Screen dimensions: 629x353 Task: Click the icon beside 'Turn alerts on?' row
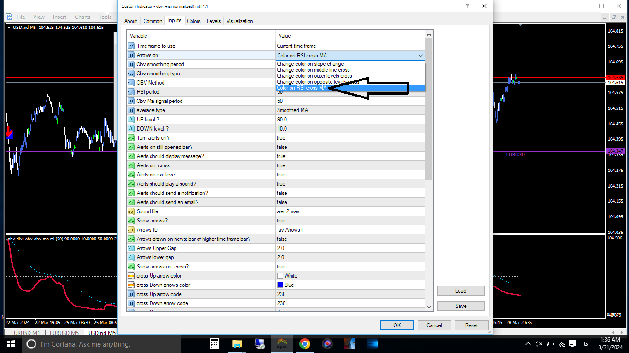click(x=131, y=138)
